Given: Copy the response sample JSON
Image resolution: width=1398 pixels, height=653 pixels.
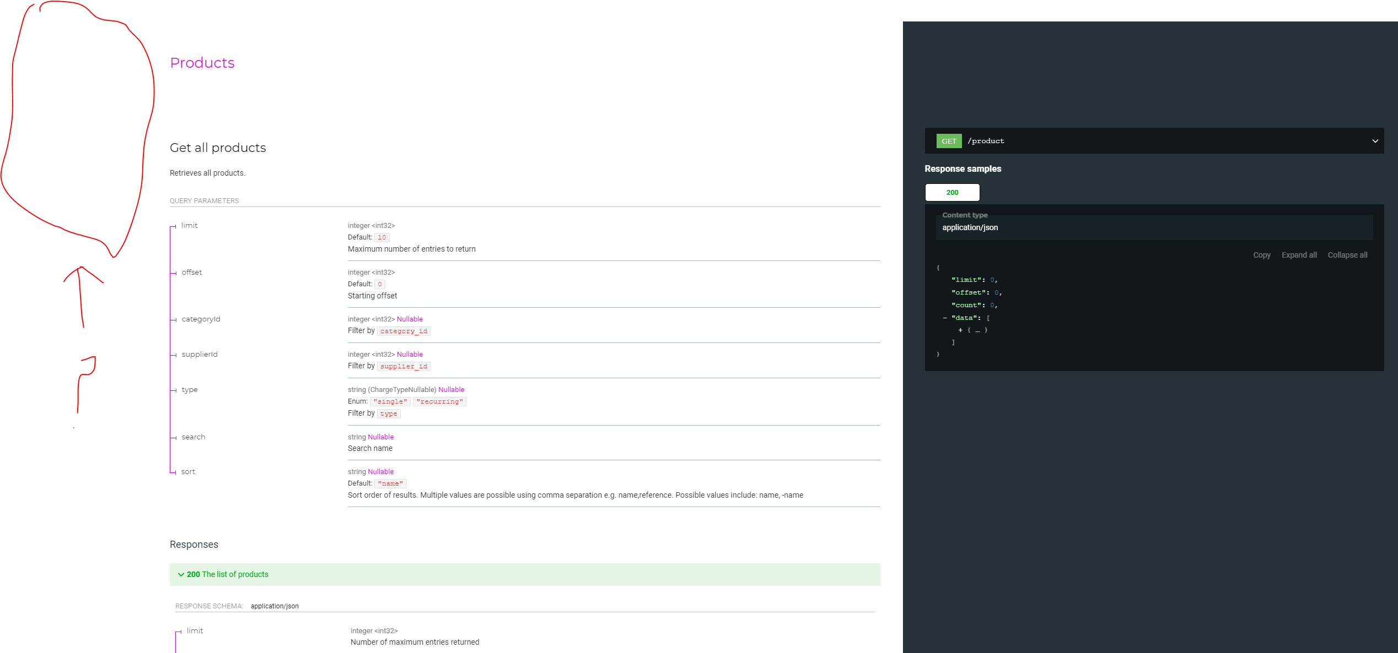Looking at the screenshot, I should pos(1262,254).
